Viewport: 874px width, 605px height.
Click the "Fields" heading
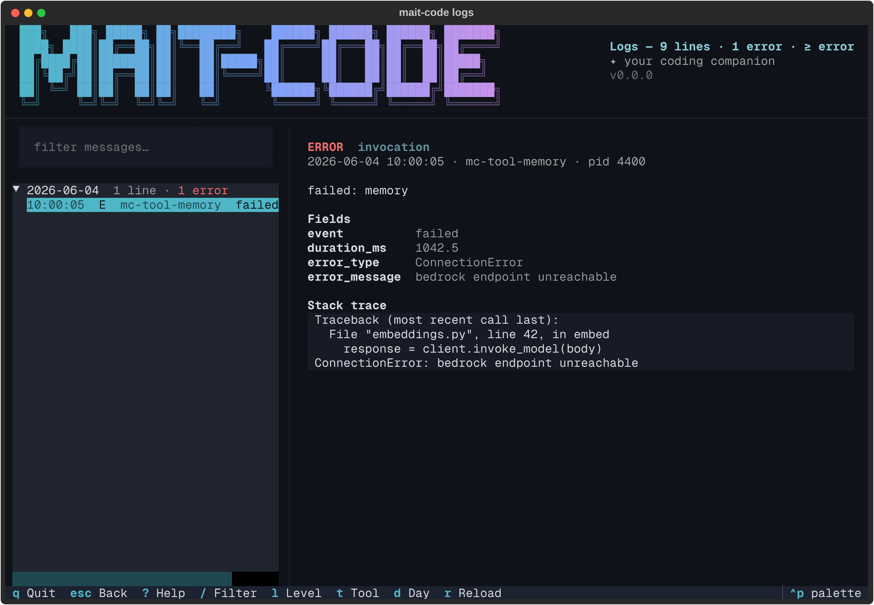pyautogui.click(x=328, y=219)
